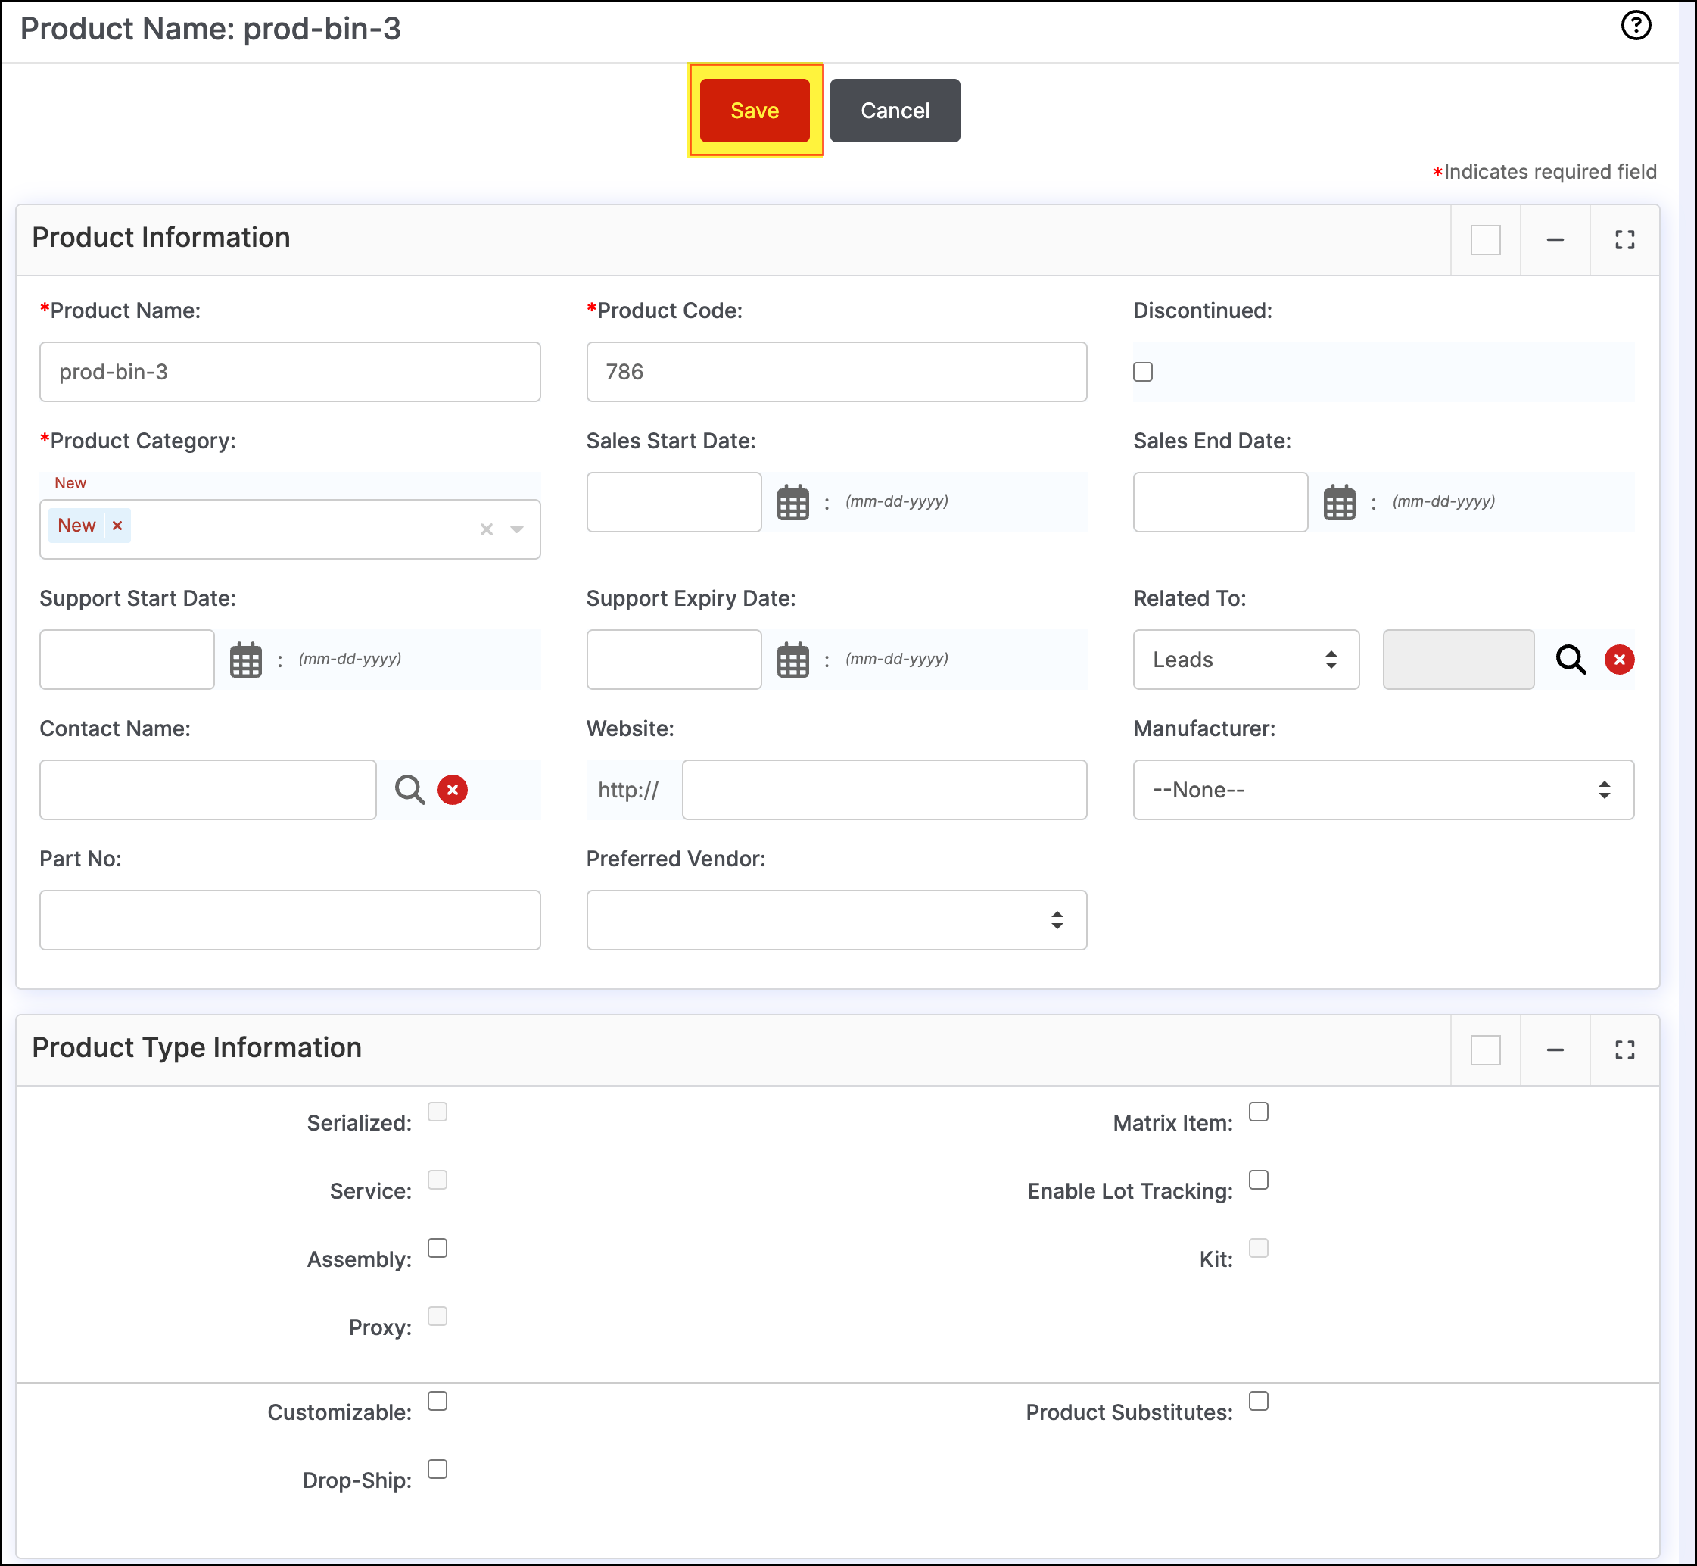Collapse the Product Type Information panel
1697x1566 pixels.
[x=1555, y=1050]
